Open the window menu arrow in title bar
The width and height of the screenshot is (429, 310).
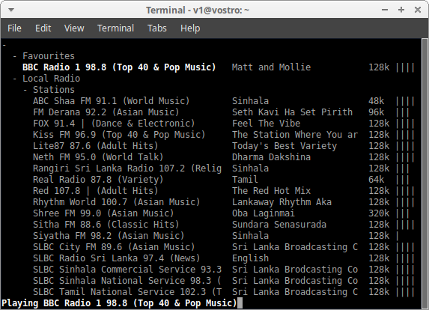pos(11,10)
